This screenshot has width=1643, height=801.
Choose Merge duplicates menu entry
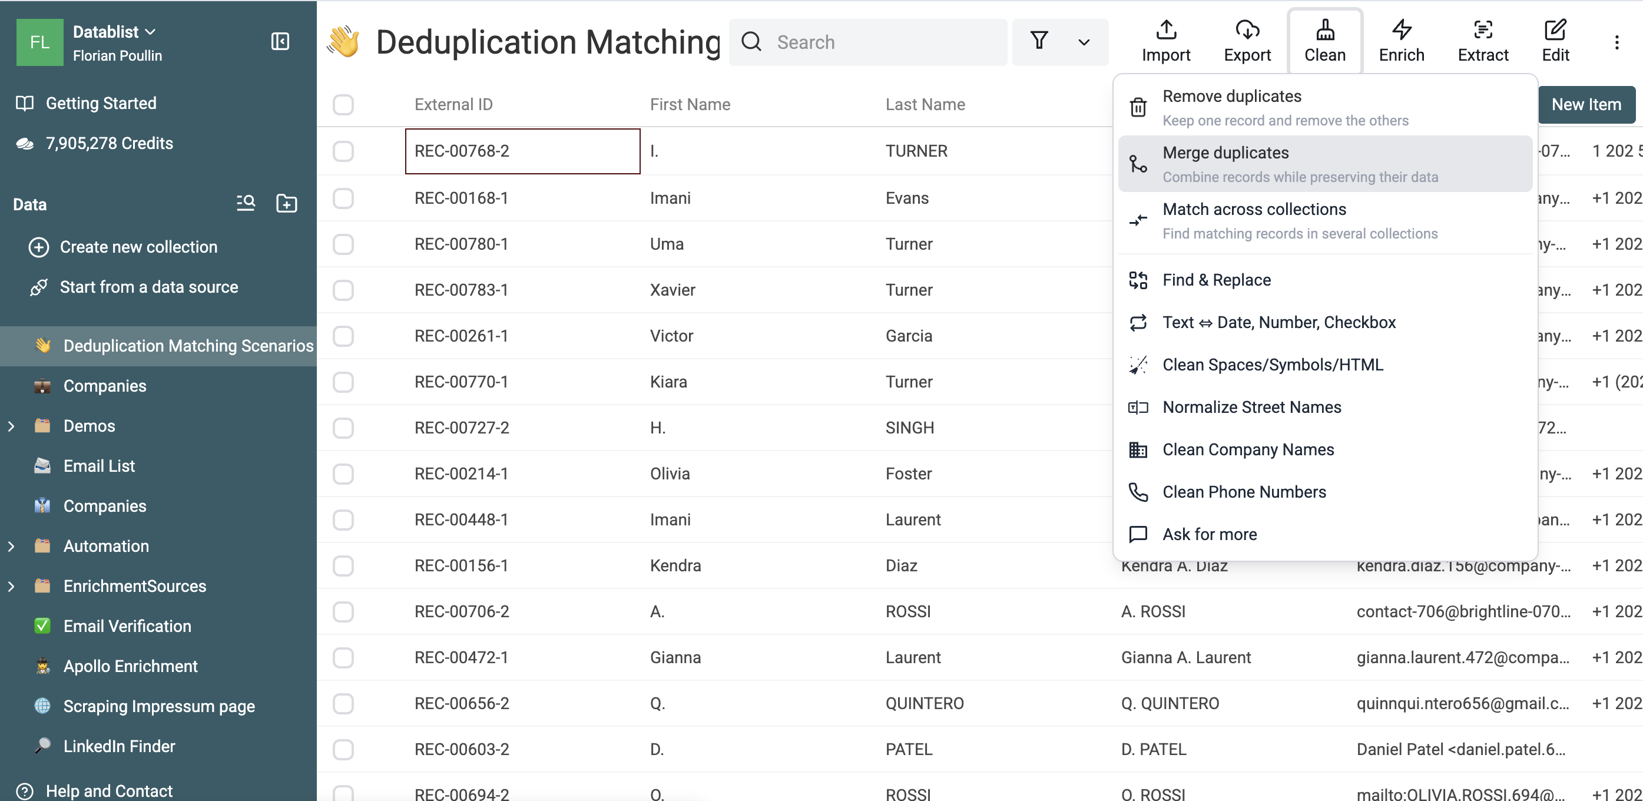click(x=1325, y=164)
